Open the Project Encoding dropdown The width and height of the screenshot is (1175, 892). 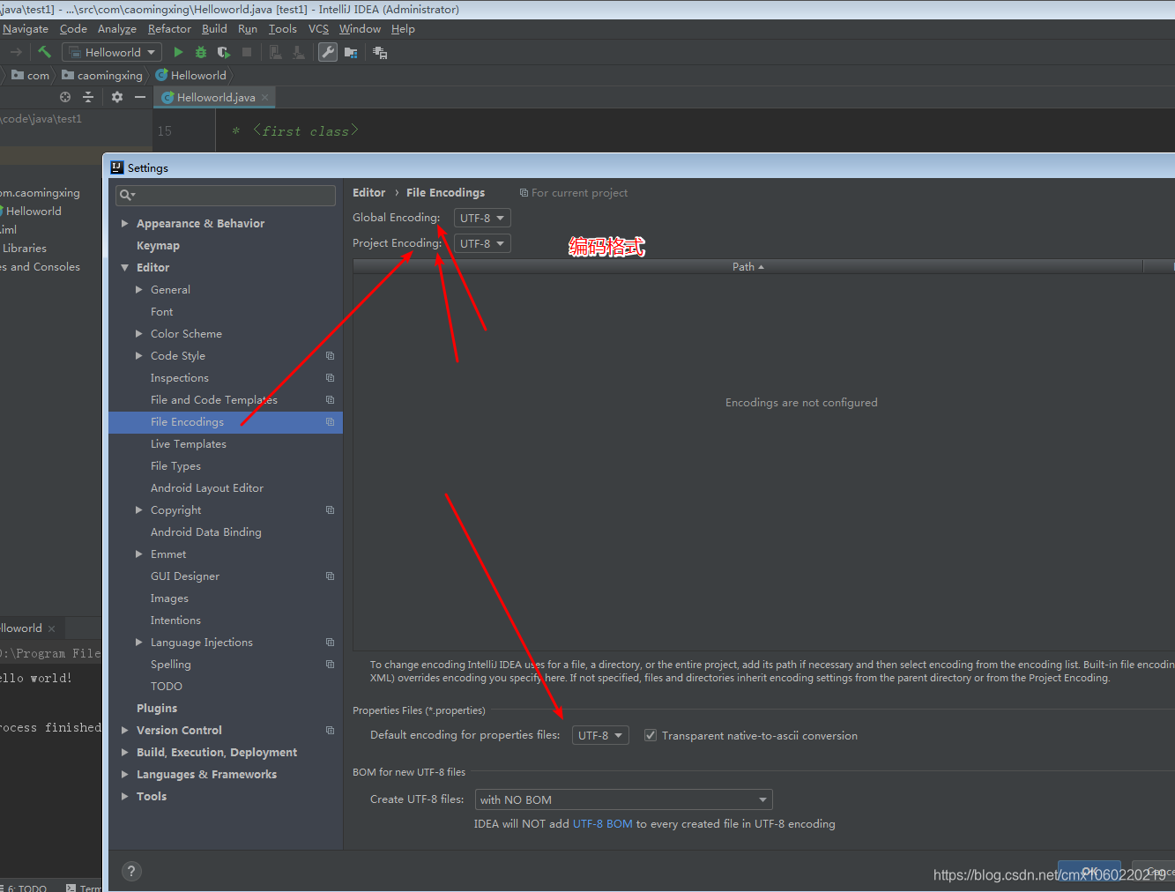pos(482,243)
